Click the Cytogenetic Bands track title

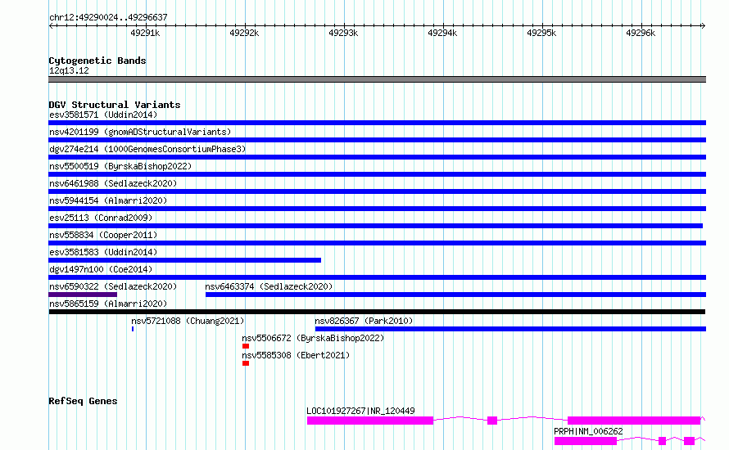(97, 61)
